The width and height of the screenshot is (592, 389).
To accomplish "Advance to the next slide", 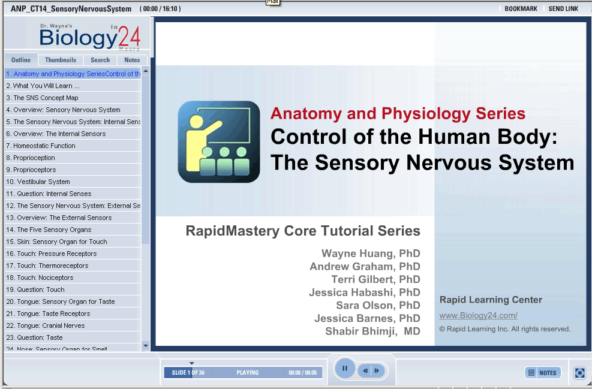I will (377, 371).
